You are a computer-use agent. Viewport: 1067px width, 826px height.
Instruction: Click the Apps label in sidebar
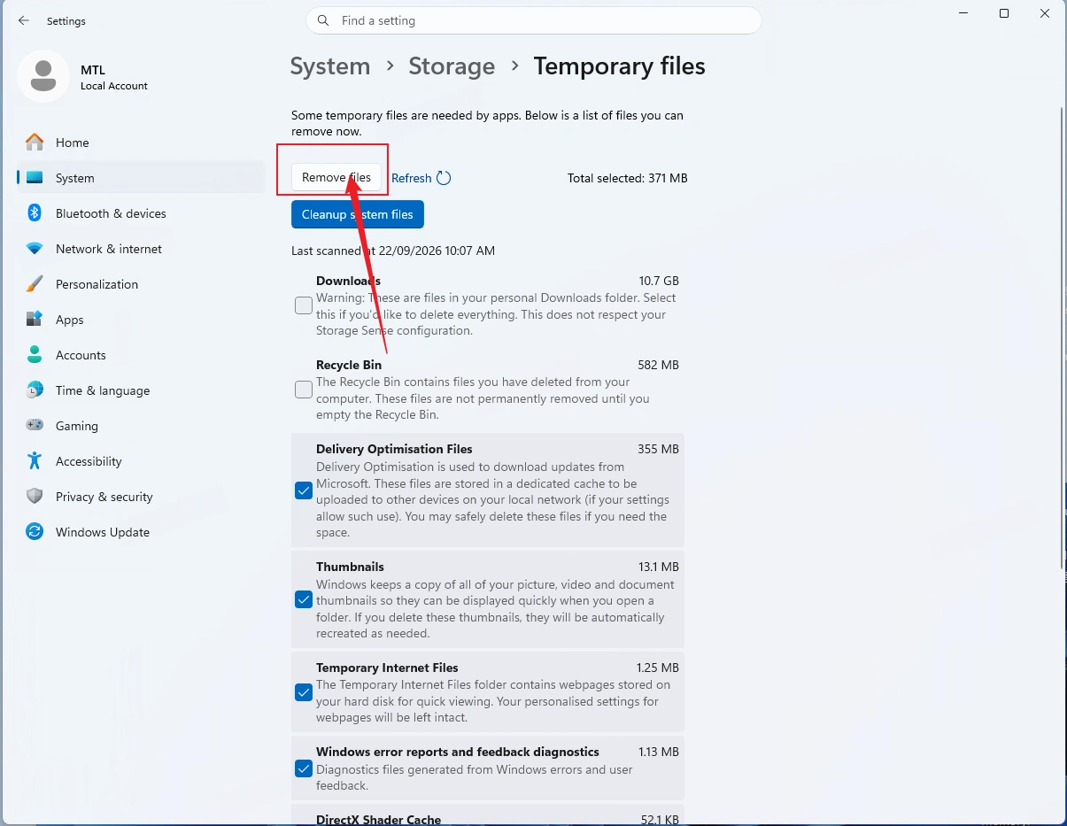click(70, 320)
